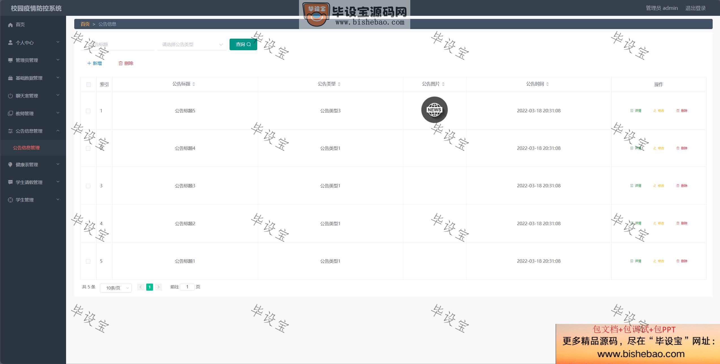Viewport: 720px width, 364px height.
Task: Expand the 教师管理 menu chevron
Action: click(x=58, y=113)
